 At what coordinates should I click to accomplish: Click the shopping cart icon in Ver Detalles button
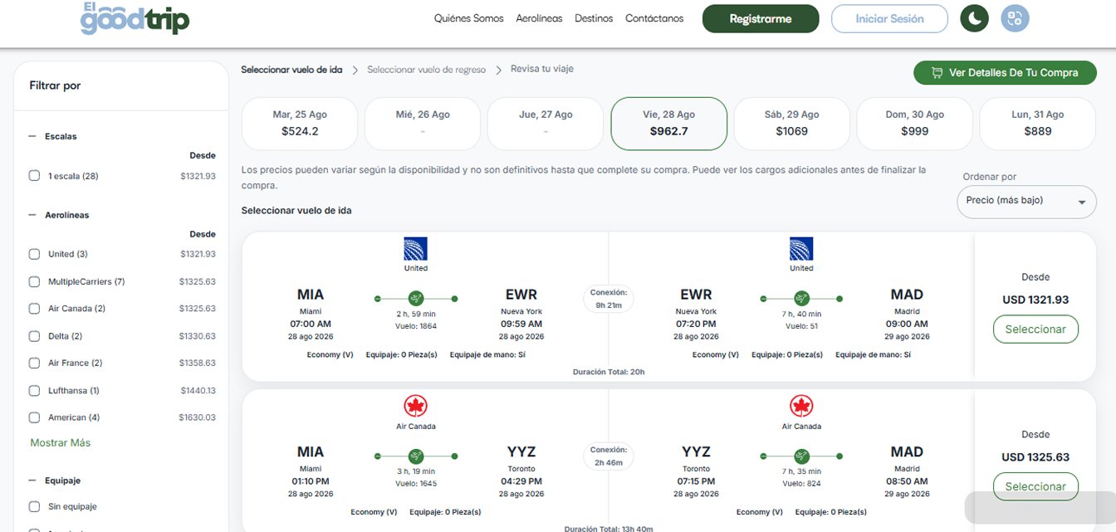pos(937,73)
